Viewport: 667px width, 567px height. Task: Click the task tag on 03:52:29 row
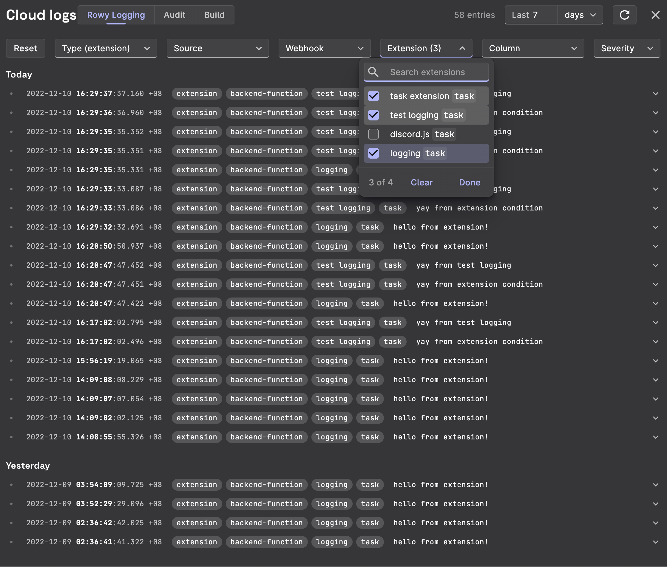[x=370, y=504]
